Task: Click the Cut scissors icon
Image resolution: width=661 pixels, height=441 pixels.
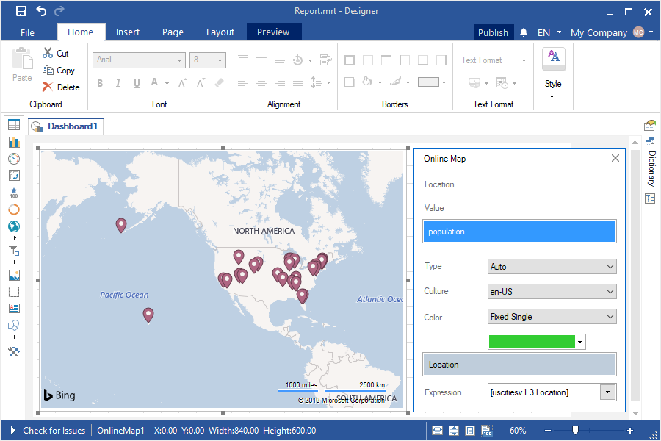Action: click(48, 53)
